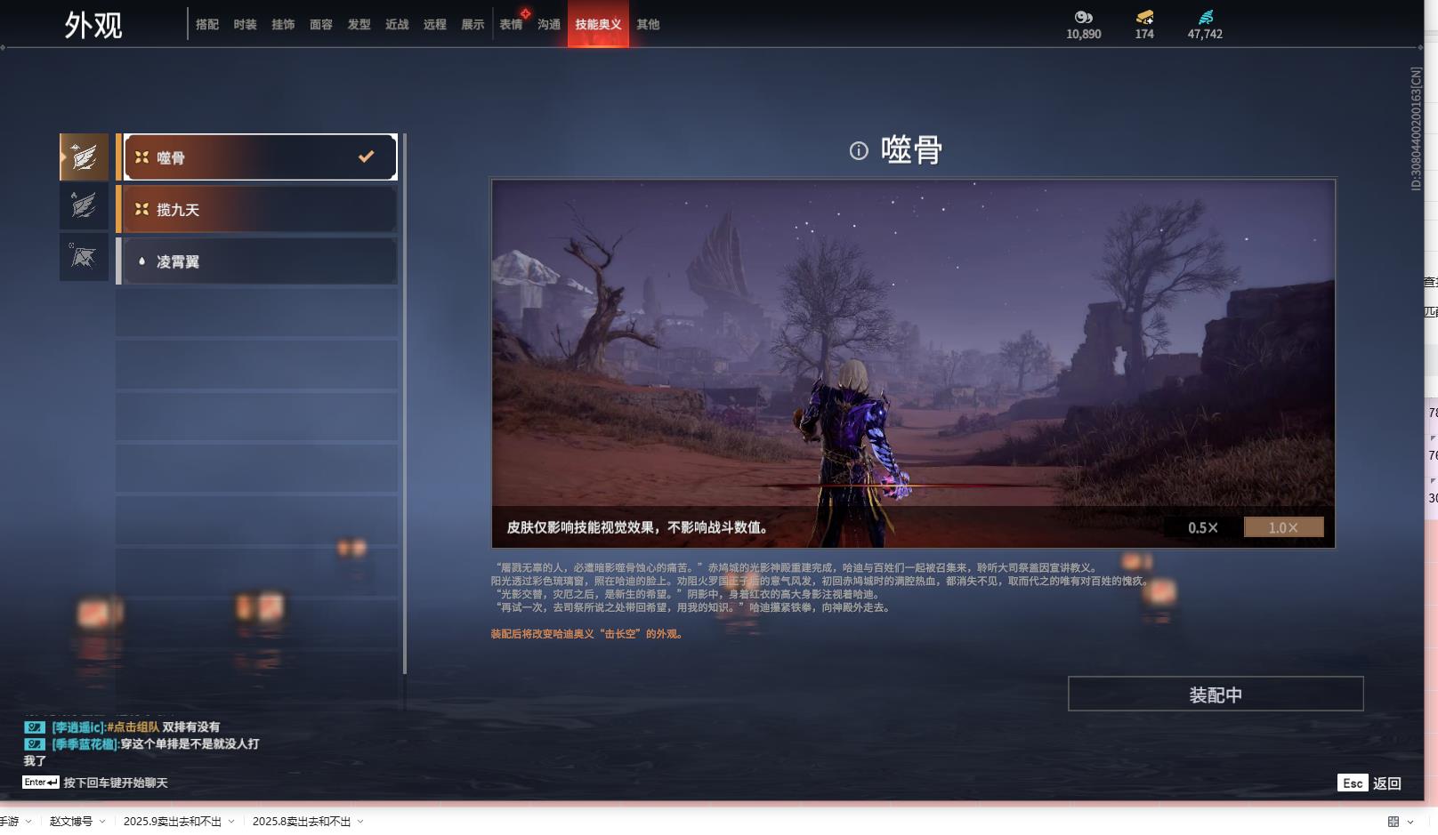Select the first skill category icon in sidebar
The image size is (1438, 835).
point(84,157)
